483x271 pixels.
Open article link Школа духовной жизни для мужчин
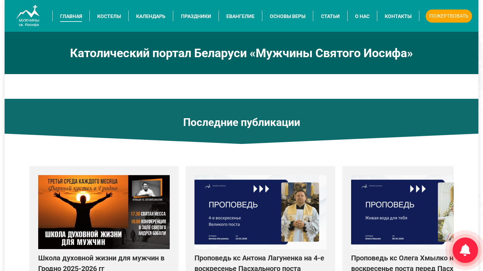click(x=101, y=263)
